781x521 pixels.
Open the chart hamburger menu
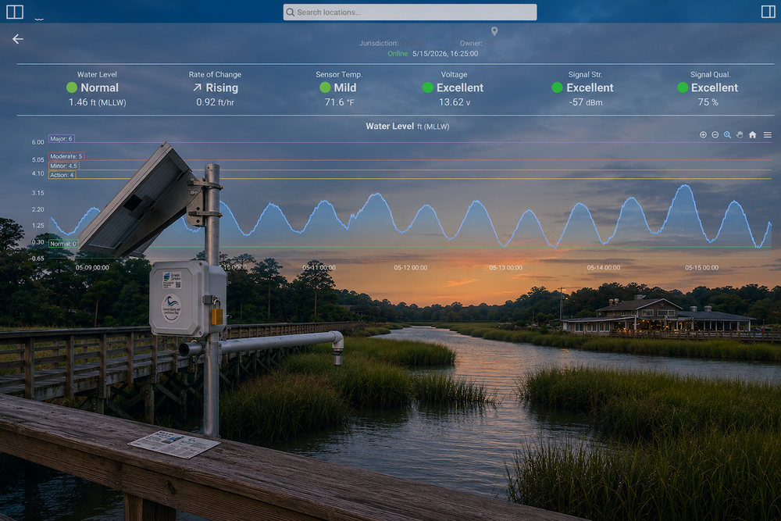768,135
